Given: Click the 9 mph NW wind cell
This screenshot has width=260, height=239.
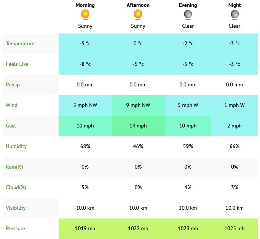Looking at the screenshot, I should [138, 105].
